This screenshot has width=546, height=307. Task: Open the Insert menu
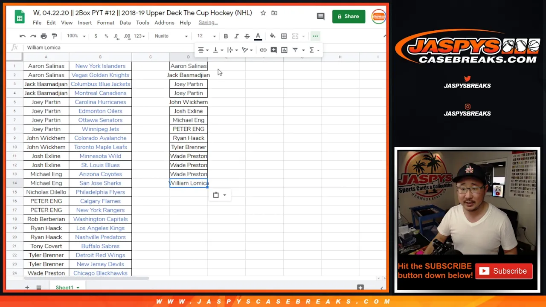coord(85,23)
